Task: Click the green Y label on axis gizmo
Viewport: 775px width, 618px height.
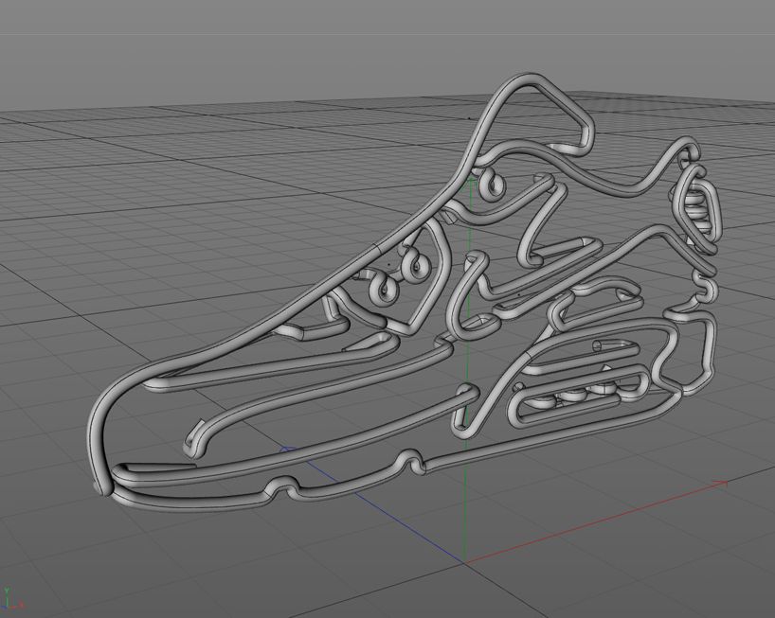Action: 7,591
